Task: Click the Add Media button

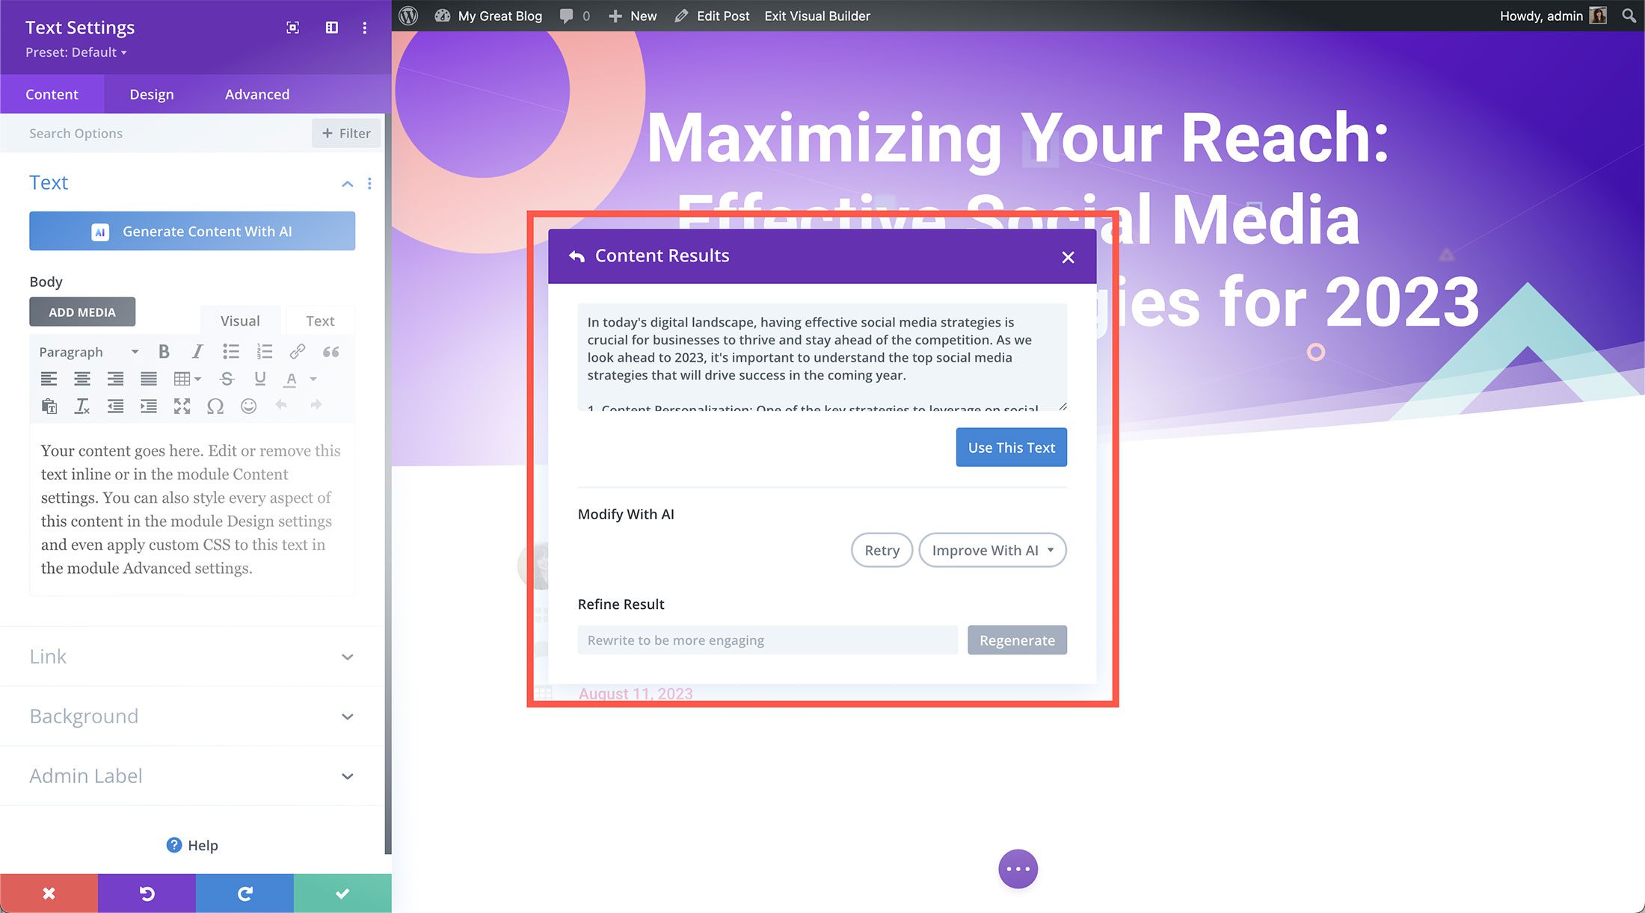Action: coord(81,312)
